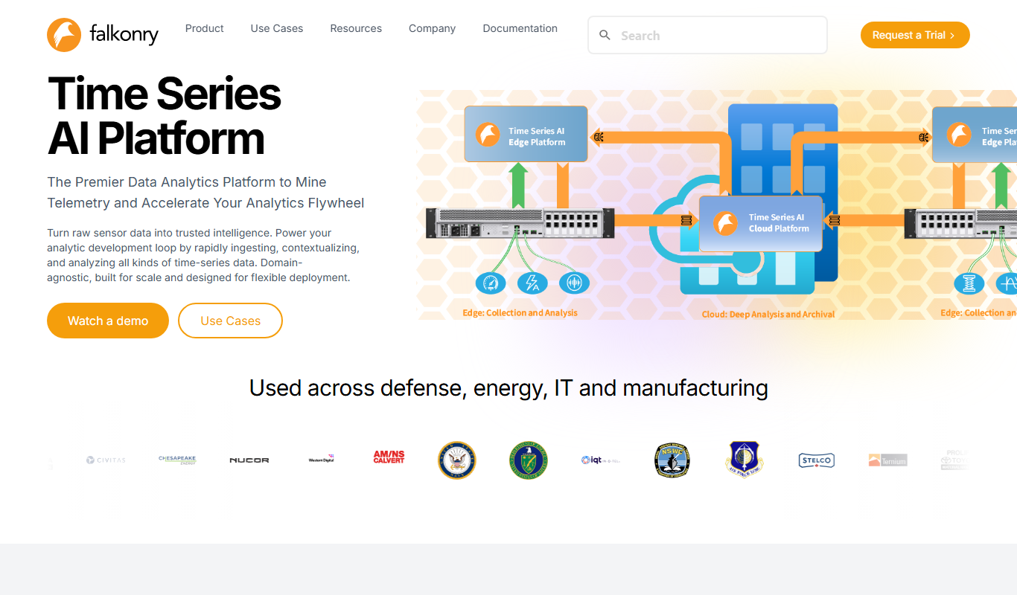Select the Chesapeake Energy logo
Screen dimensions: 1017x595
tap(177, 460)
